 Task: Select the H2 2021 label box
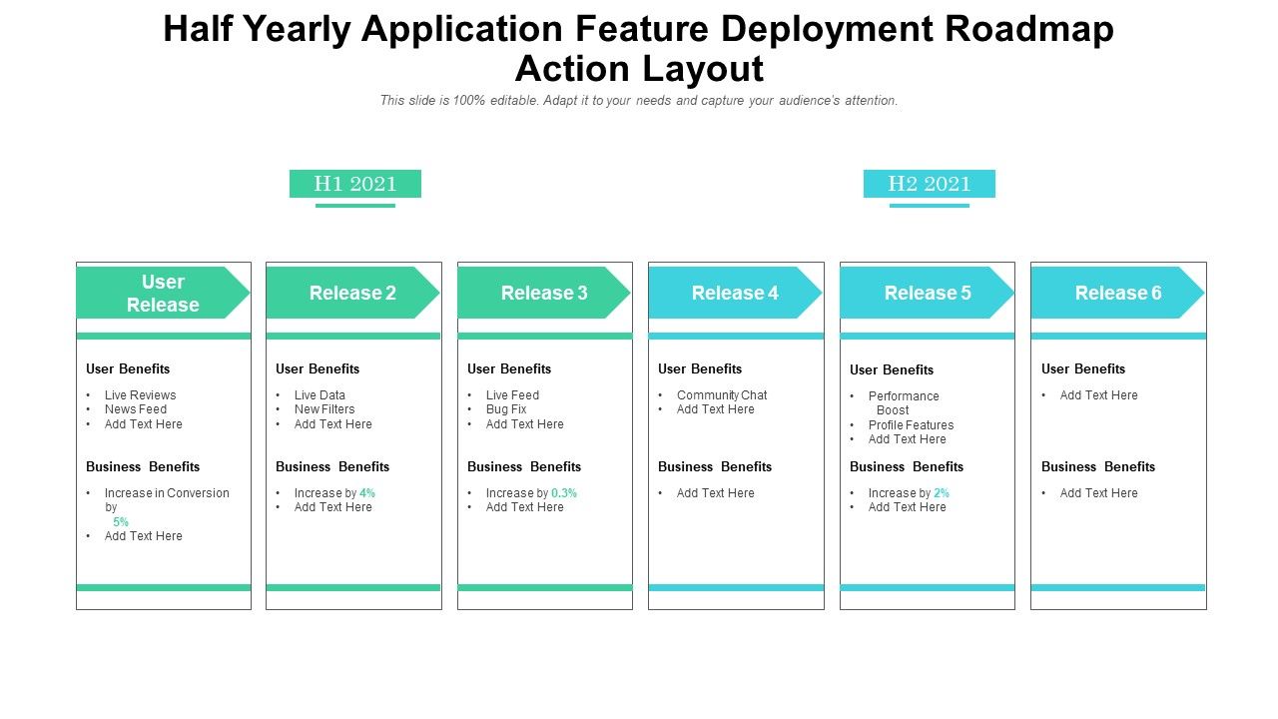[x=930, y=184]
